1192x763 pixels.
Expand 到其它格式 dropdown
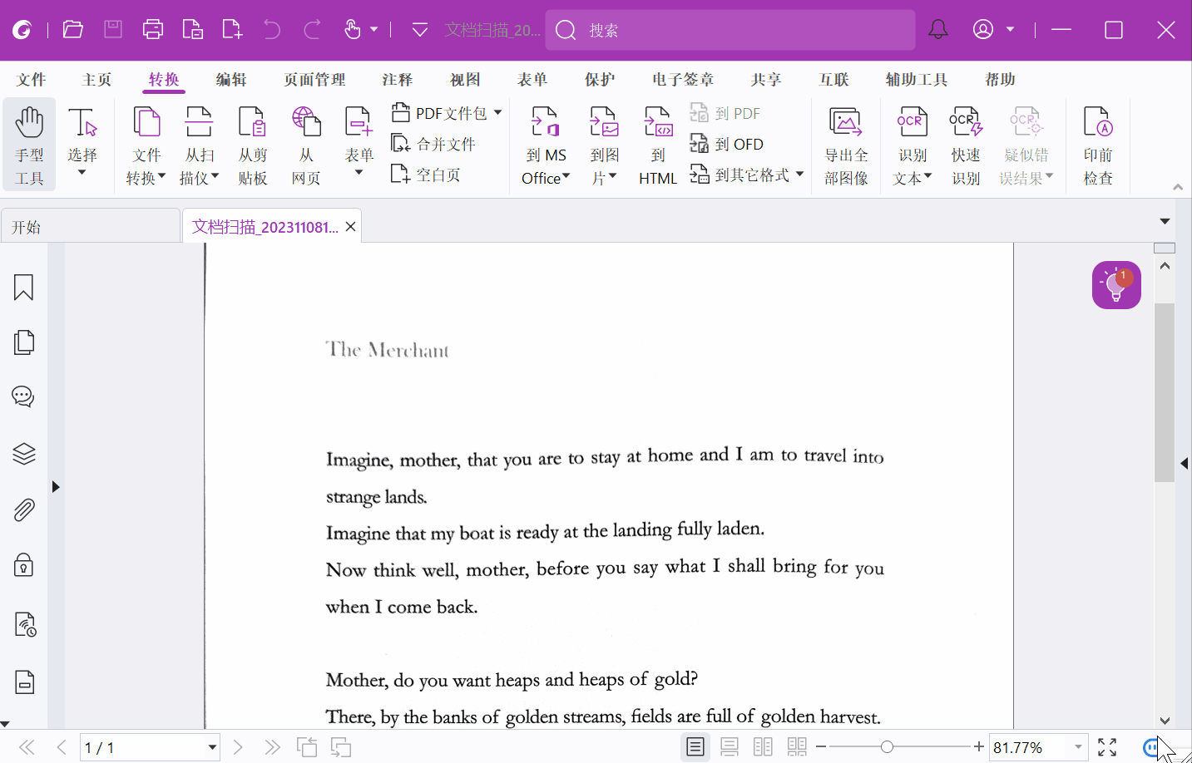coord(800,175)
